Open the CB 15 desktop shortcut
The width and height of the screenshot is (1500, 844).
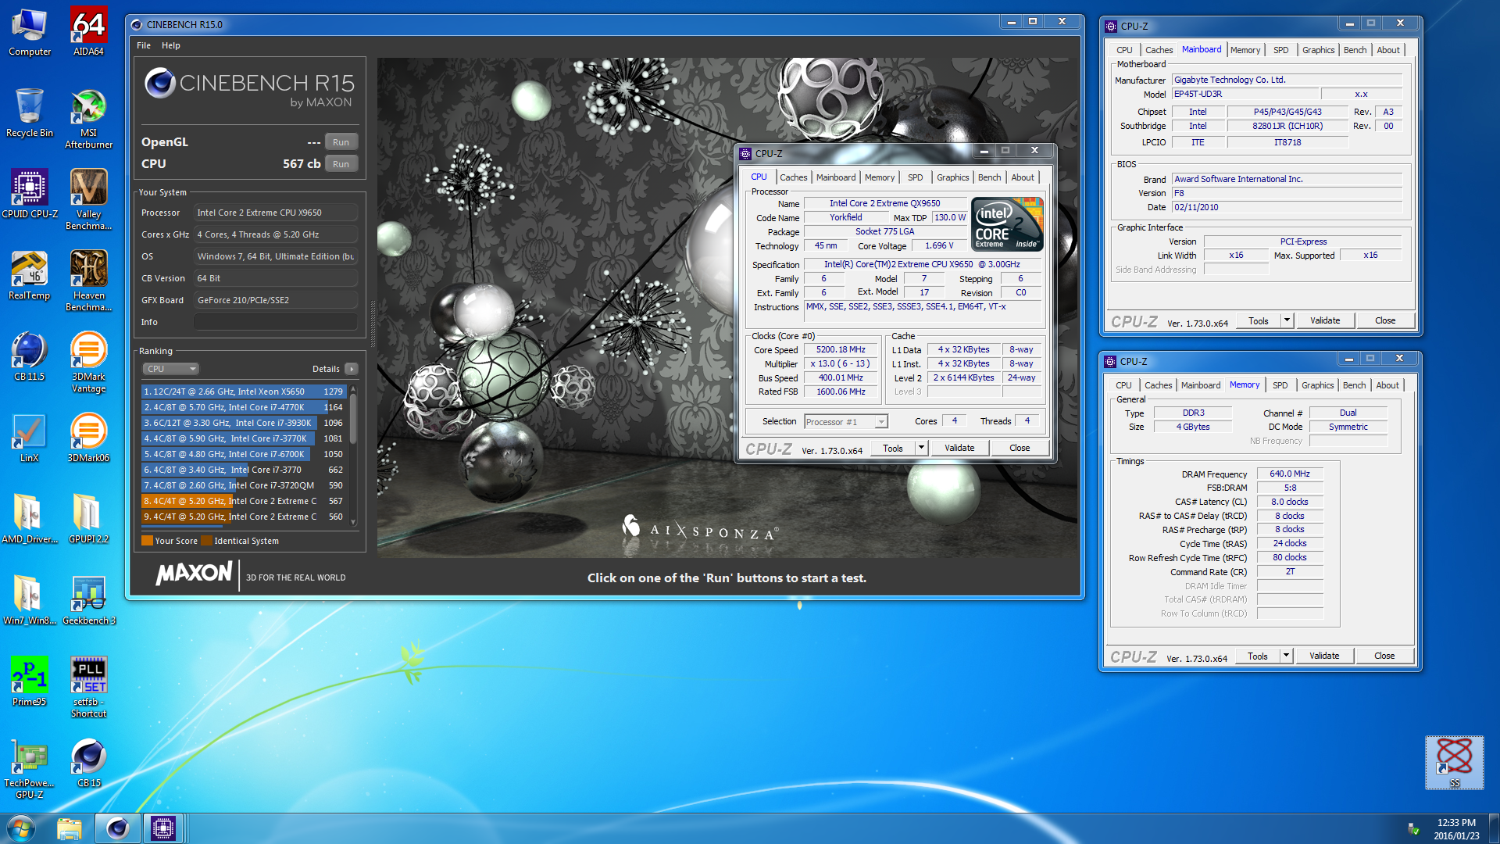88,764
